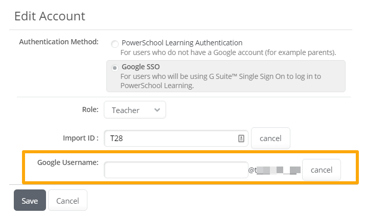
Task: Click the 'Edit Account' page heading
Action: pos(50,16)
